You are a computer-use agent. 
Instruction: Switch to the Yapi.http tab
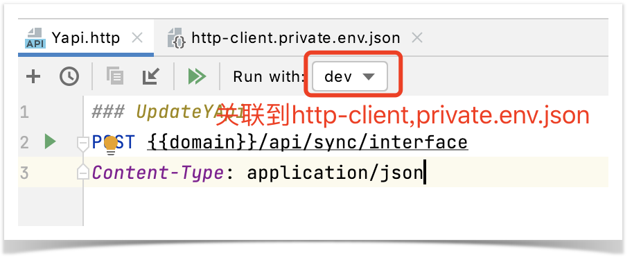(86, 38)
